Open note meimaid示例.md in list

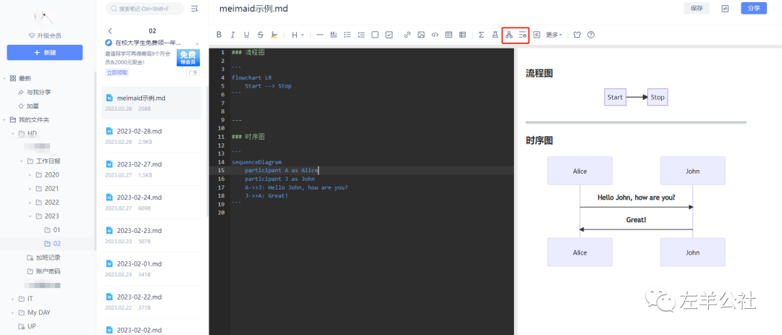click(151, 103)
